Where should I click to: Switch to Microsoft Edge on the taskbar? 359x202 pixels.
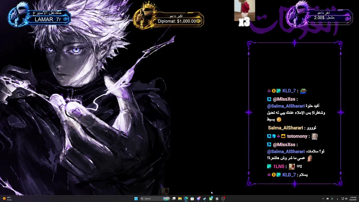point(186,199)
